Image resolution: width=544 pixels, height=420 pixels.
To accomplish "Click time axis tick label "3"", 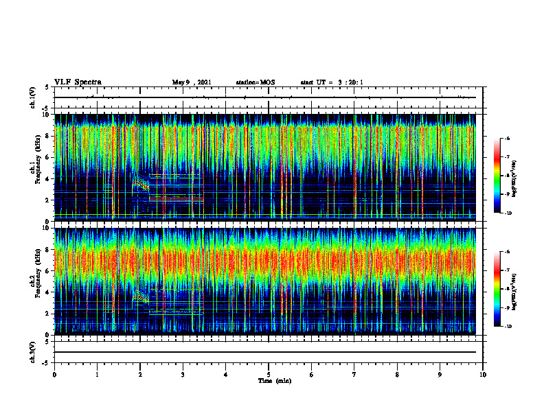I will (183, 375).
